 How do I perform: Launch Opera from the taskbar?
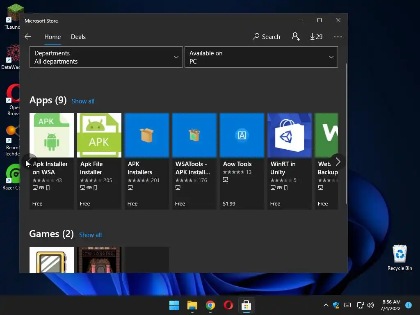coord(228,305)
